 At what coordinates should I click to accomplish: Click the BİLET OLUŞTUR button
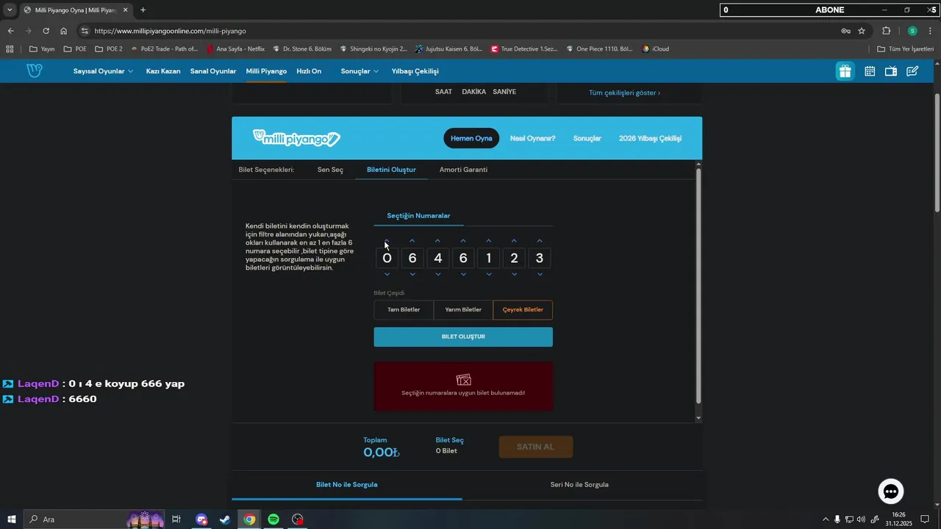(463, 337)
